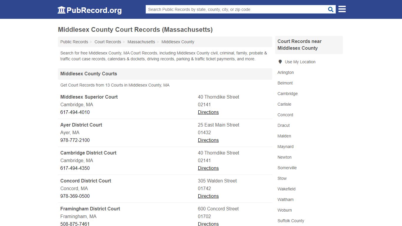This screenshot has width=402, height=226.
Task: Click phone number 617-494-4350
Action: (x=75, y=168)
